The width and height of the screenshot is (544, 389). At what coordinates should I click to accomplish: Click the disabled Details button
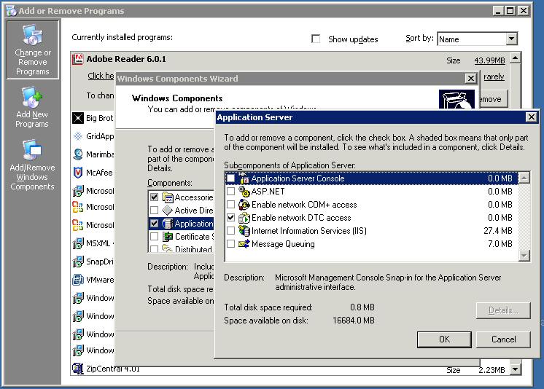[503, 310]
